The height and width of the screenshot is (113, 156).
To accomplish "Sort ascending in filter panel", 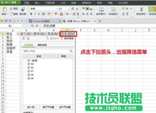I will tap(24, 38).
